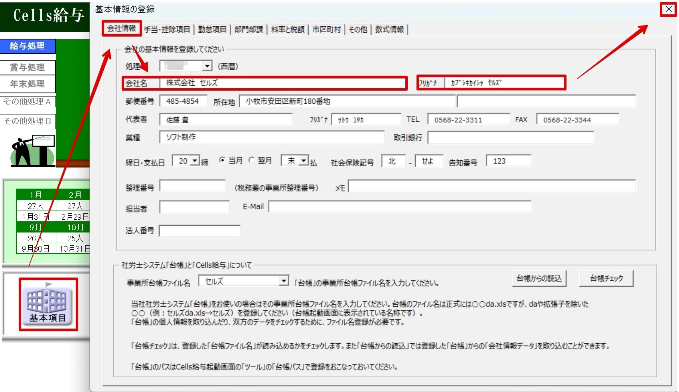
Task: Click the presenter silhouette icon
Action: coord(32,151)
